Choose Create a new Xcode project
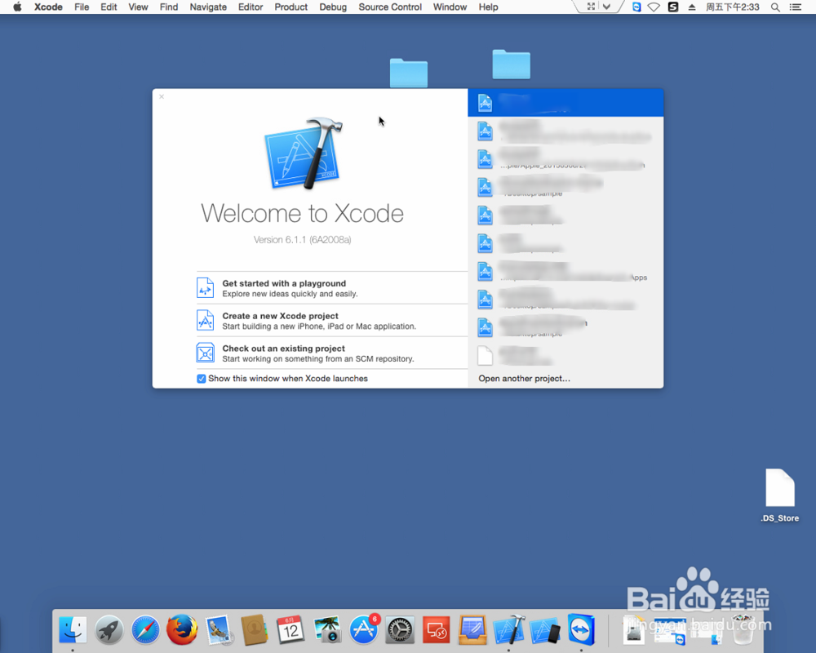 pyautogui.click(x=332, y=321)
